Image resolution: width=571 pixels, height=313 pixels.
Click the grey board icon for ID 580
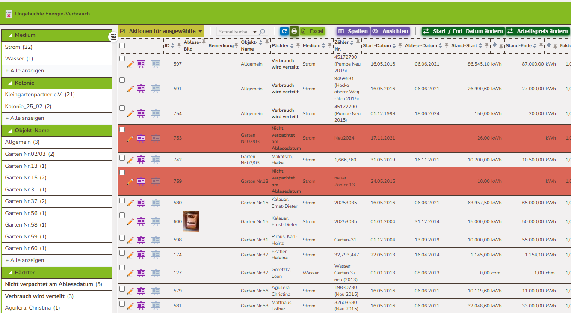point(156,203)
